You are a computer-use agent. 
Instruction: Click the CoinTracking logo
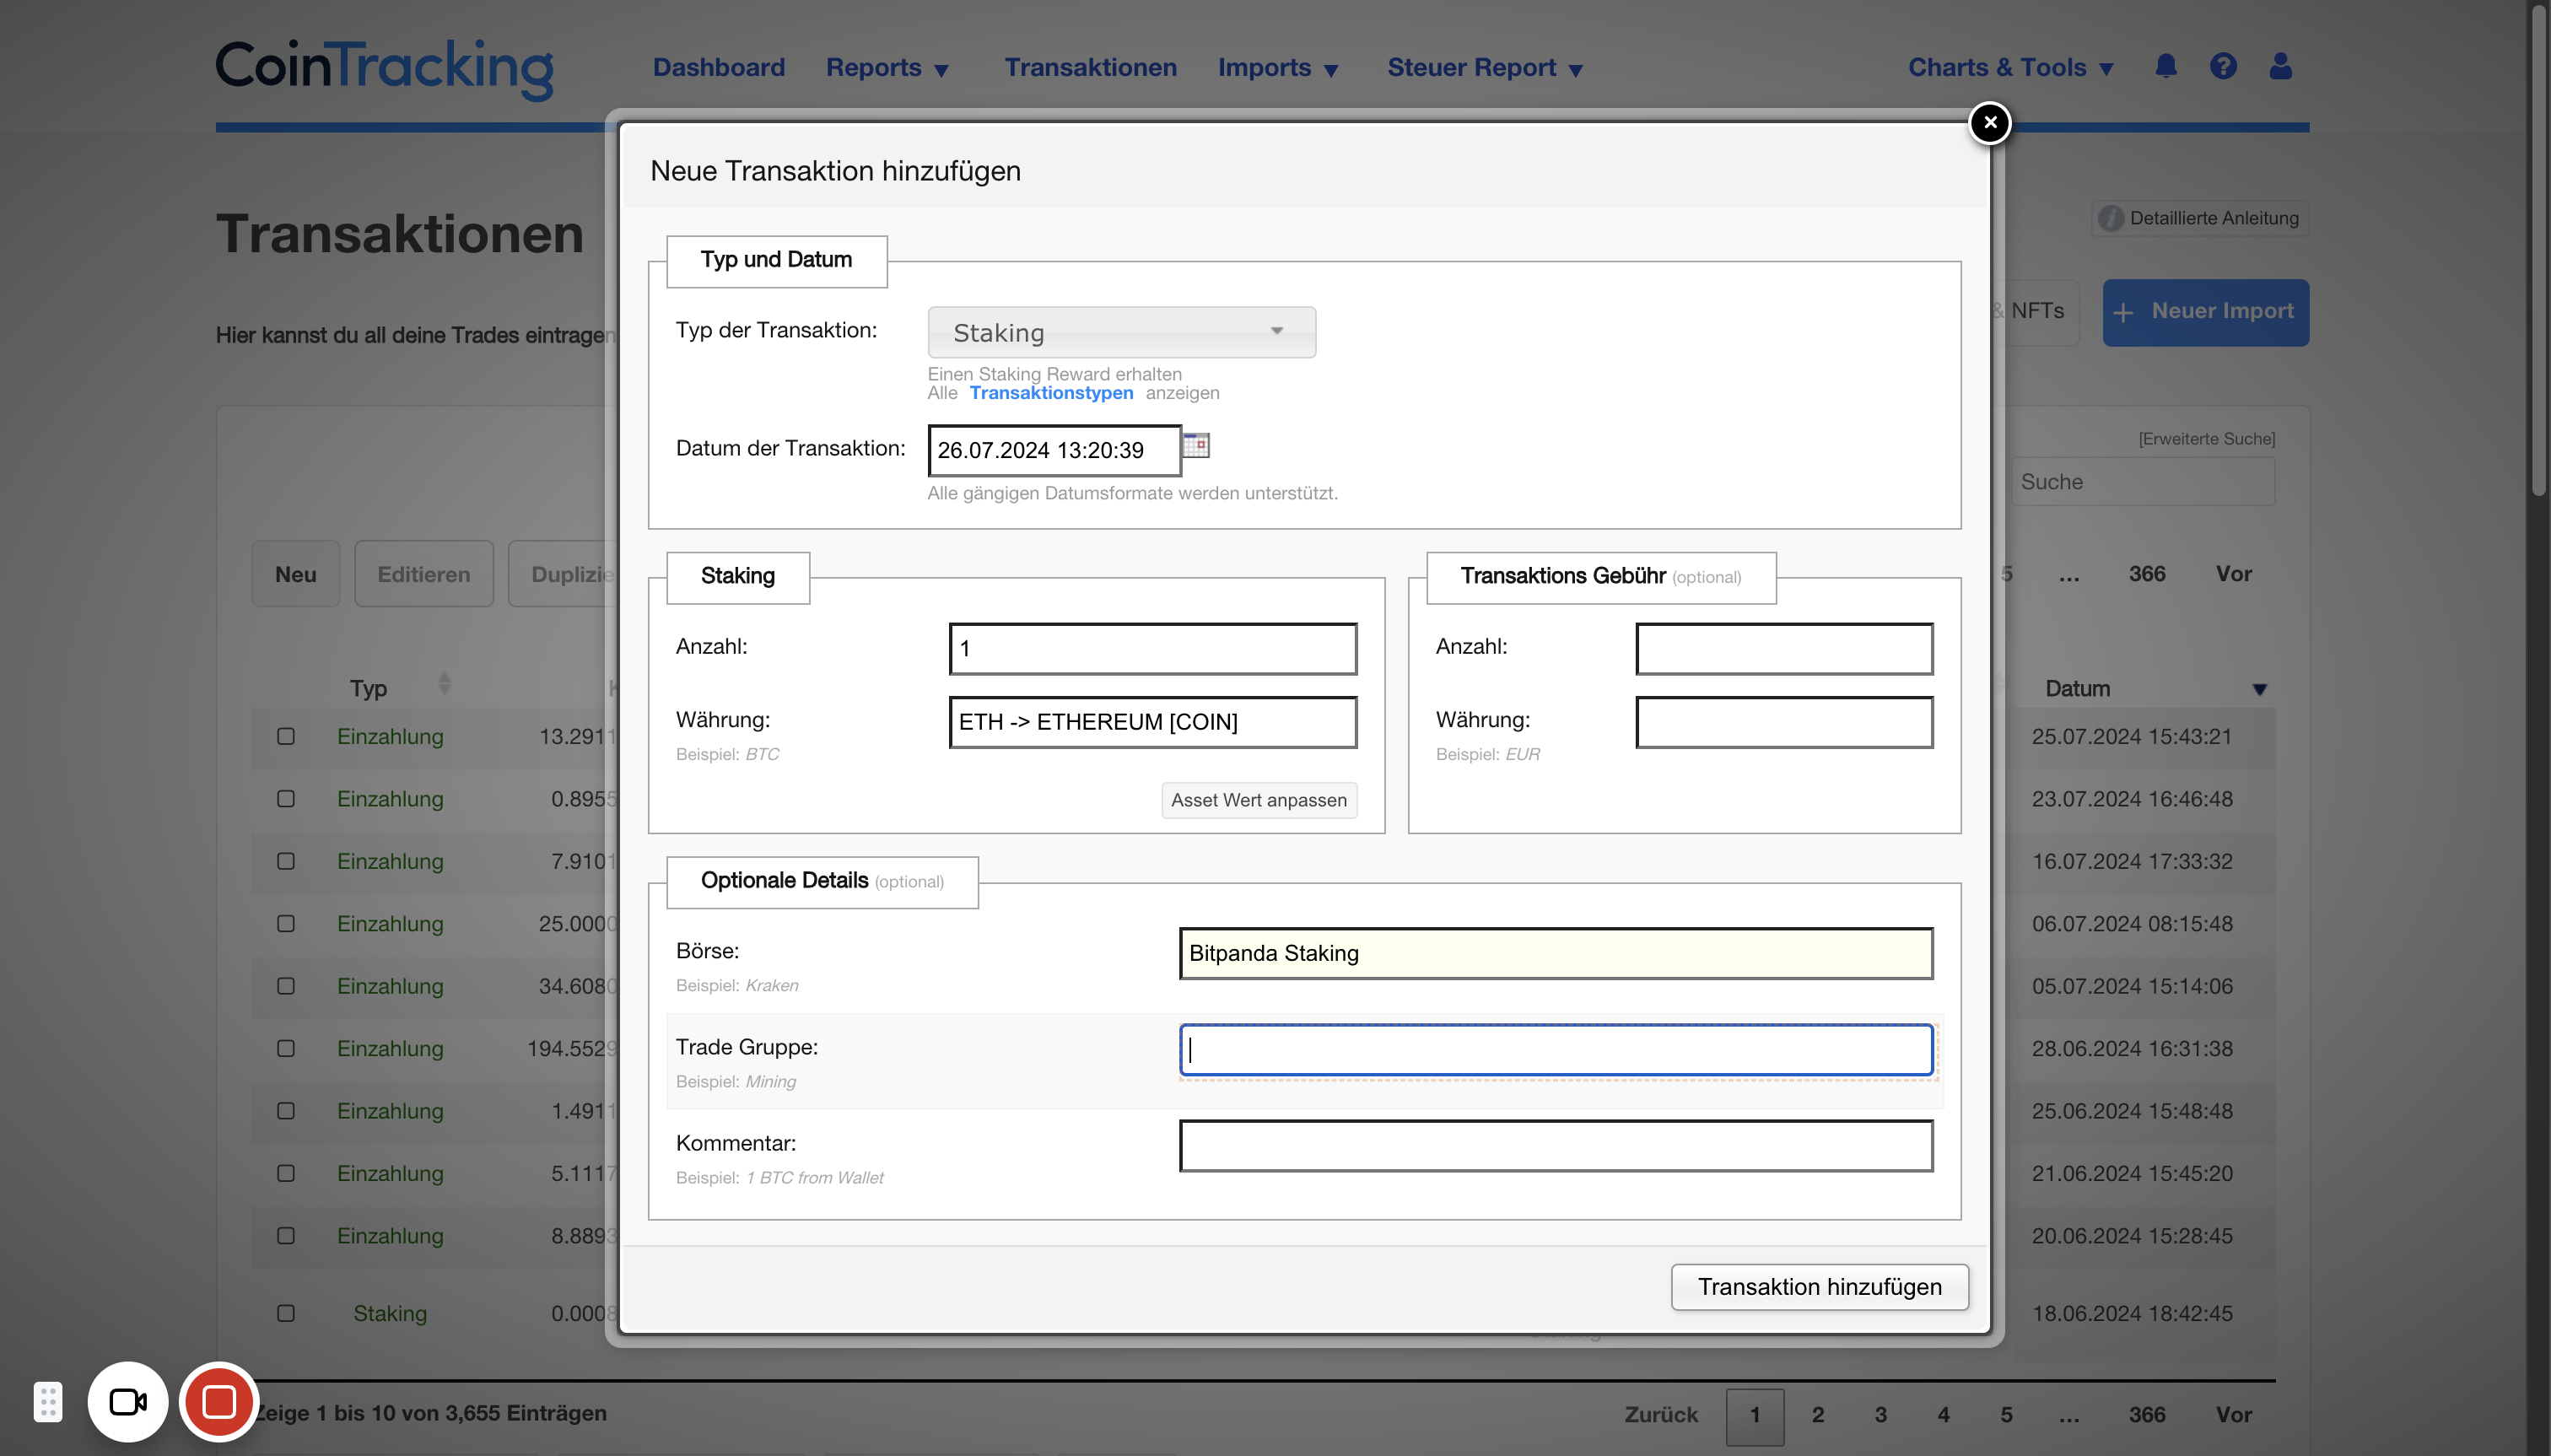click(x=385, y=68)
